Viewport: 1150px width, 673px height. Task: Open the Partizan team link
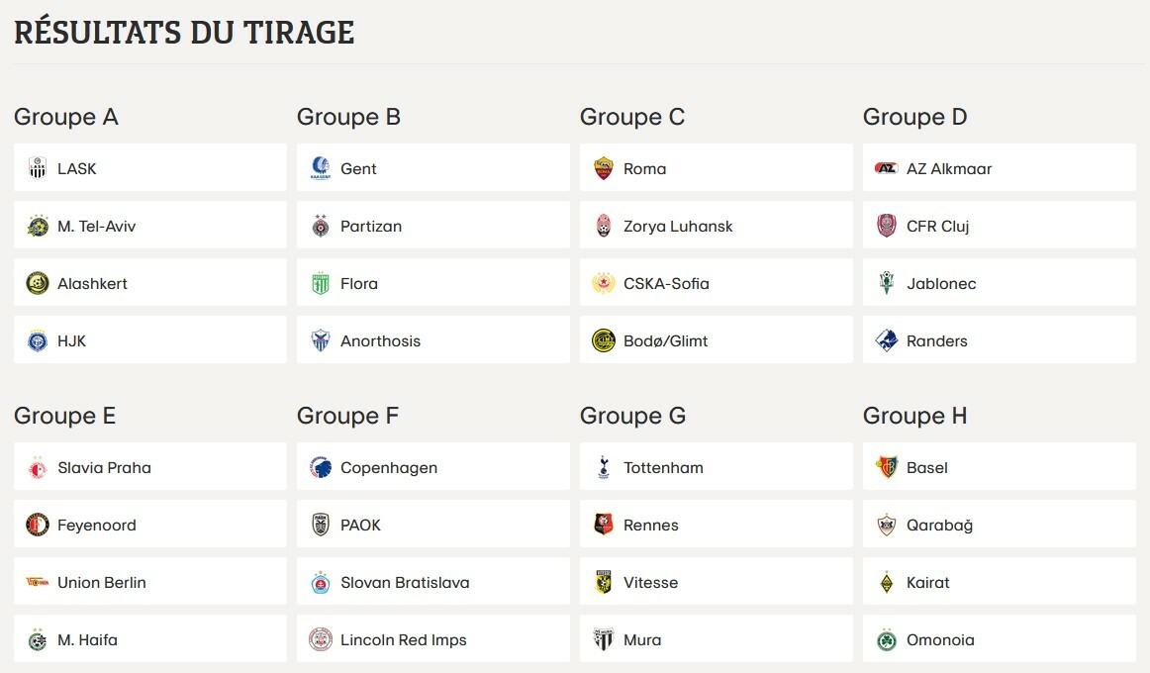click(x=371, y=226)
